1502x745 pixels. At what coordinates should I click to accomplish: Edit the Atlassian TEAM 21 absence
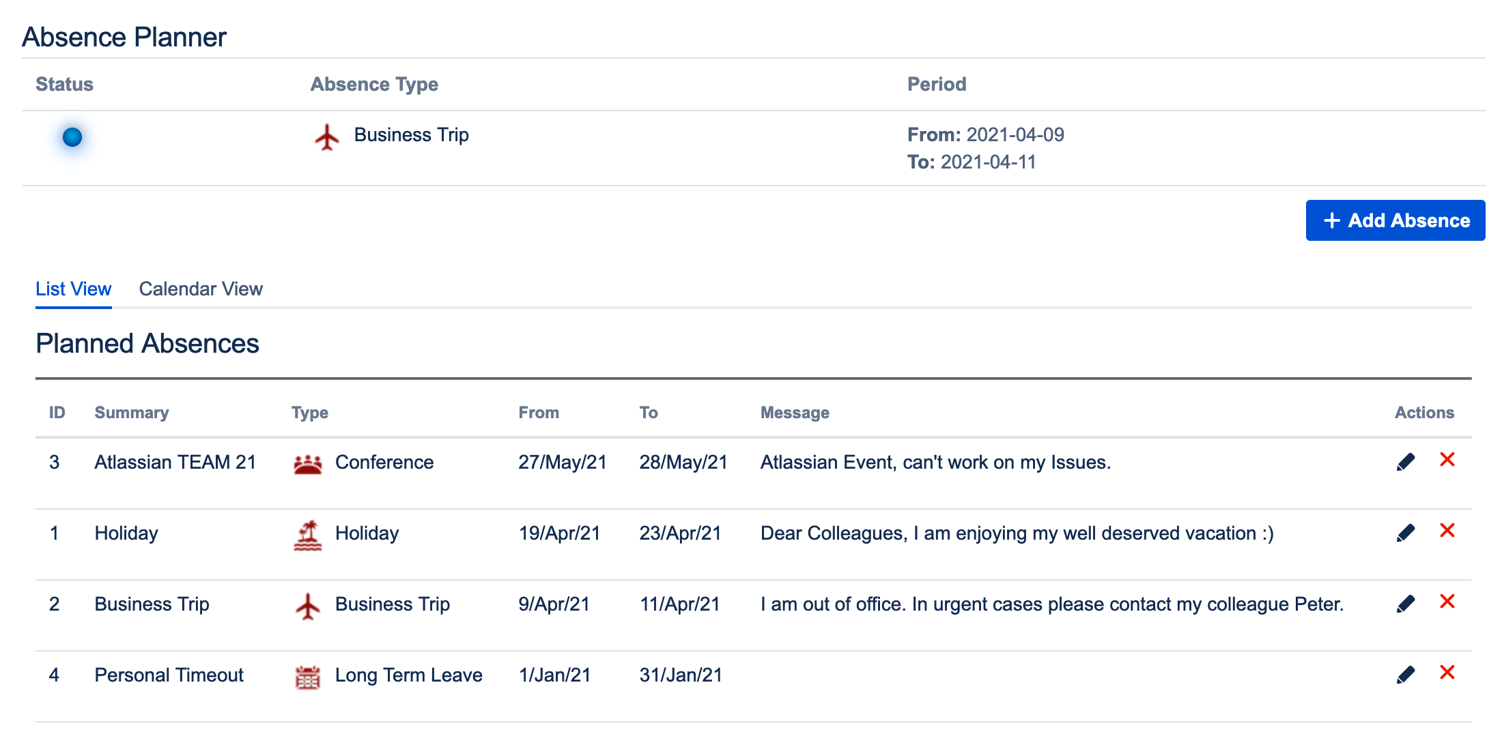(x=1405, y=462)
